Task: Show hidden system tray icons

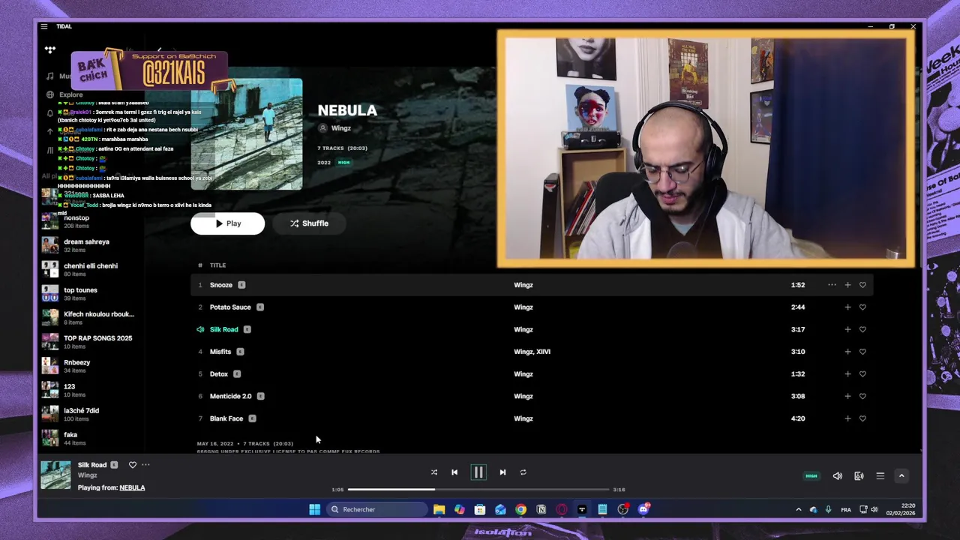Action: (798, 510)
